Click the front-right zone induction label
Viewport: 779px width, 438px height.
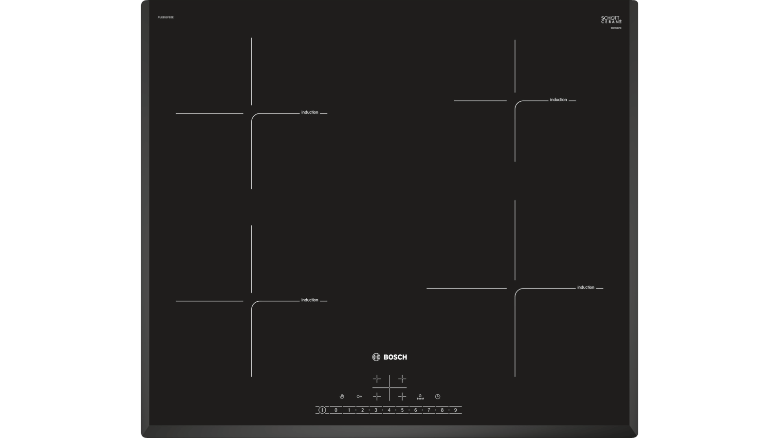click(x=586, y=288)
